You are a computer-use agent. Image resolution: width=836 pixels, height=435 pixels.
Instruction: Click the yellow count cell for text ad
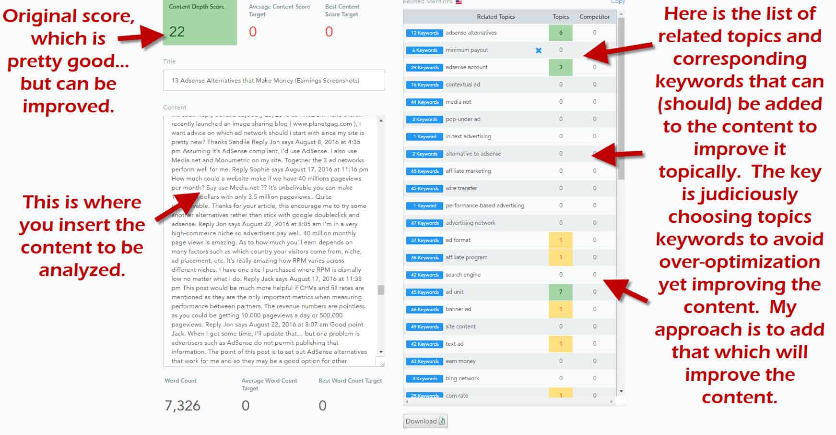click(x=560, y=344)
